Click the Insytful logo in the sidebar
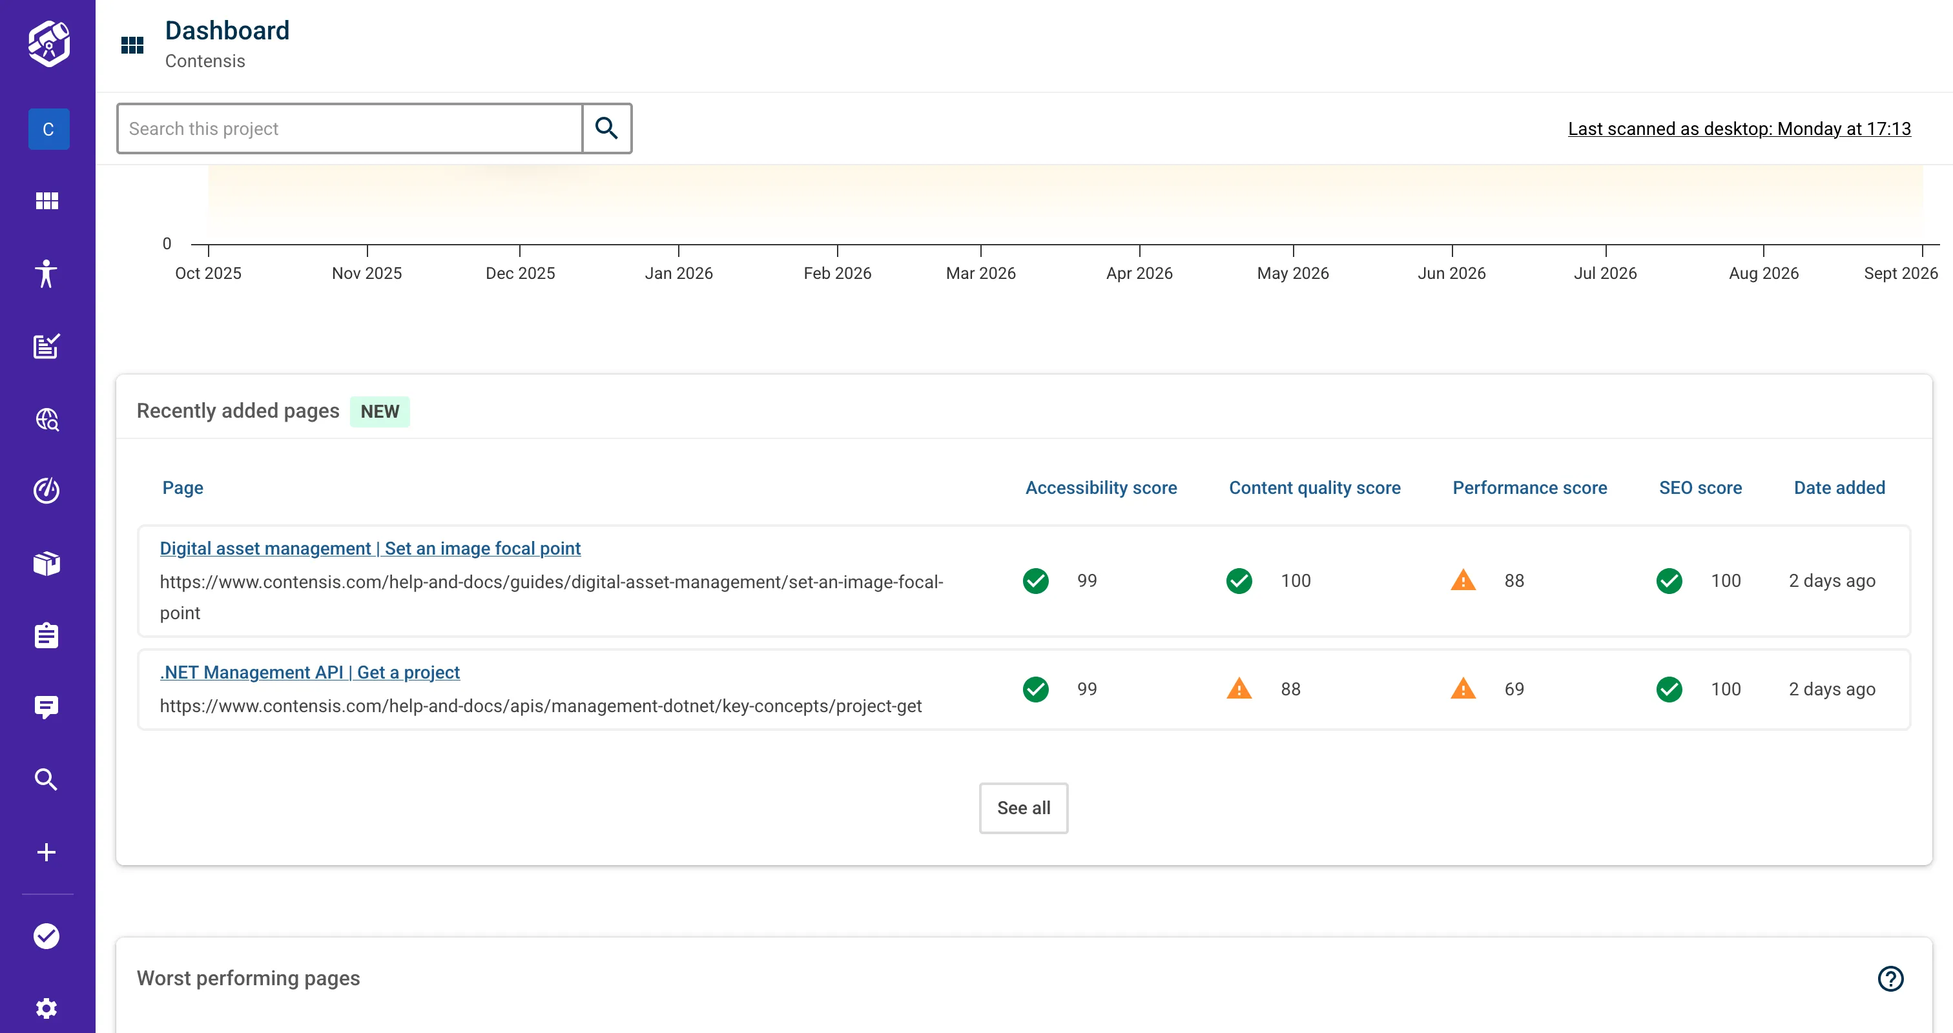This screenshot has width=1953, height=1033. coord(48,43)
